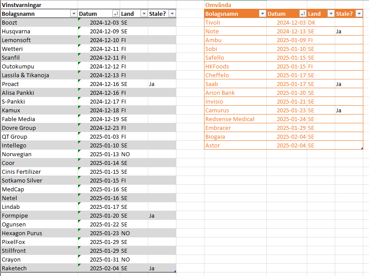Select the Lassila & Tikanoja cell
369x276 pixels.
[x=39, y=75]
